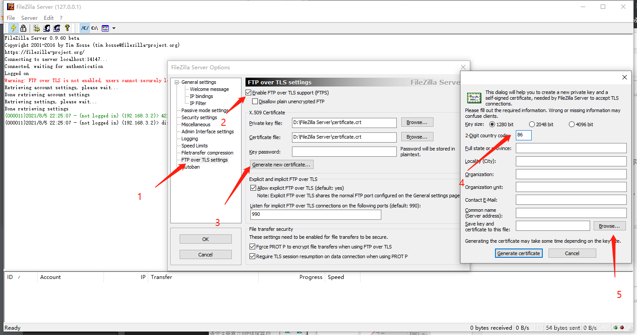
Task: Click Generate certificate button
Action: coord(518,253)
